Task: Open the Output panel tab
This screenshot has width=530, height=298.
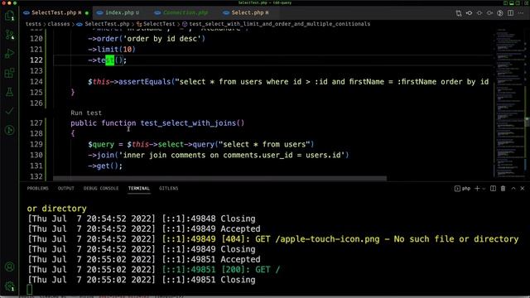Action: click(x=66, y=189)
